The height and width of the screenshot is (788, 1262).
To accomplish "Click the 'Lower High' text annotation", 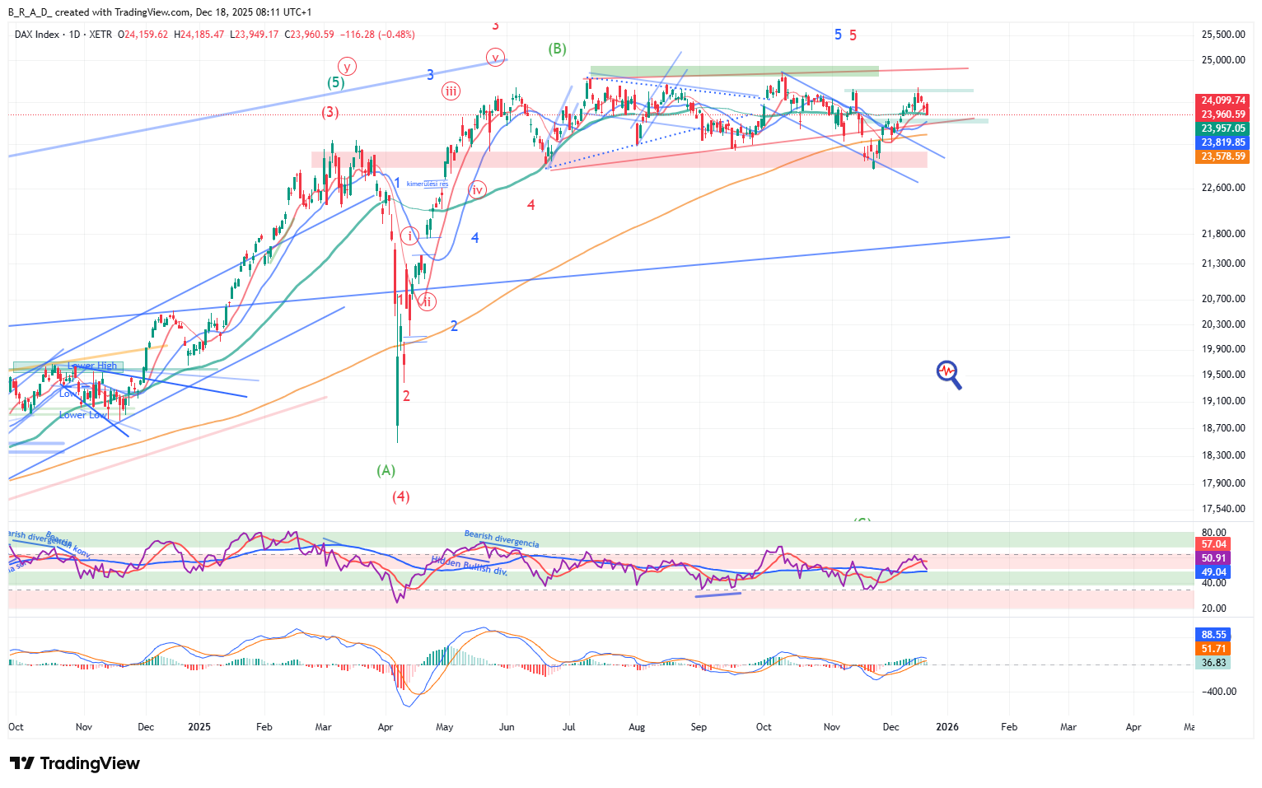I will pos(92,366).
